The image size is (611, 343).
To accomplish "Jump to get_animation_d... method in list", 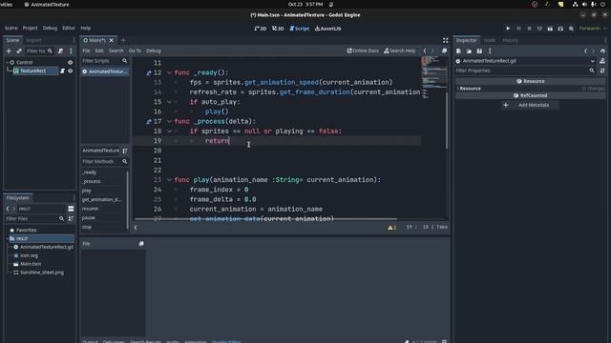I will point(101,199).
